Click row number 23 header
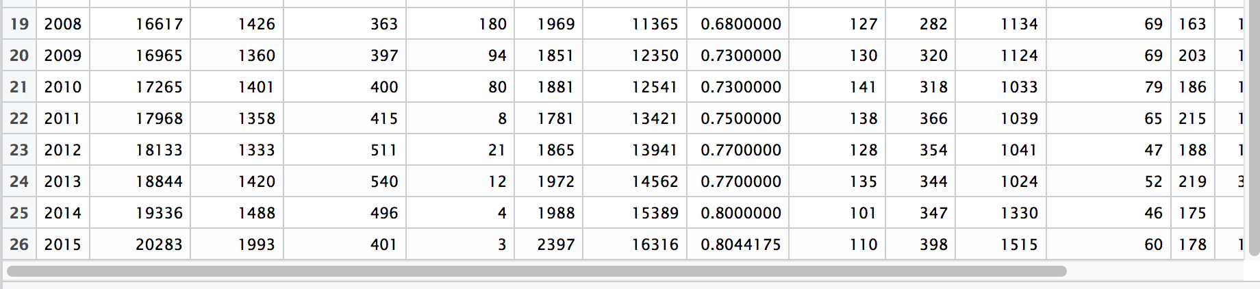The width and height of the screenshot is (1260, 289). tap(19, 150)
